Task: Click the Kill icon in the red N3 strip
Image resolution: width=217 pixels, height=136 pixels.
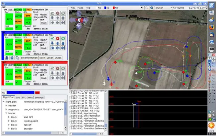Action: coord(58,68)
